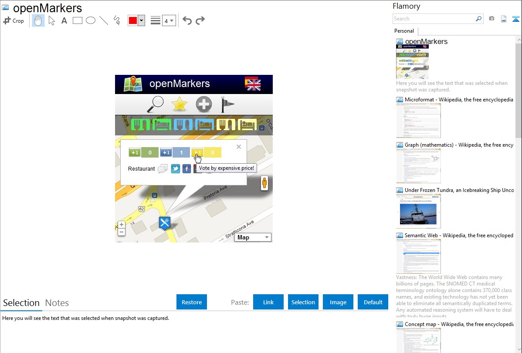The image size is (522, 353).
Task: Toggle the green hotel bed filter icon
Action: (x=162, y=124)
